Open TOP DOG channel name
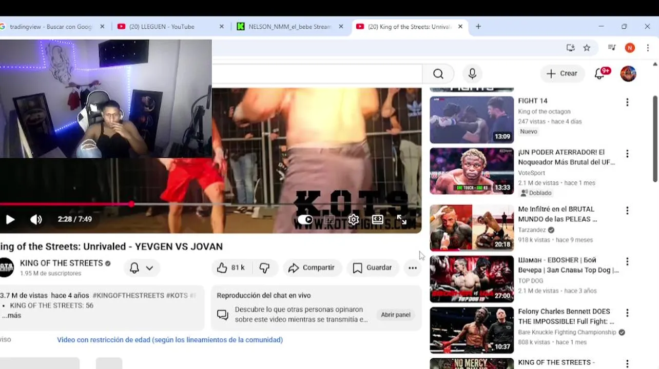Viewport: 659px width, 369px height. coord(531,281)
